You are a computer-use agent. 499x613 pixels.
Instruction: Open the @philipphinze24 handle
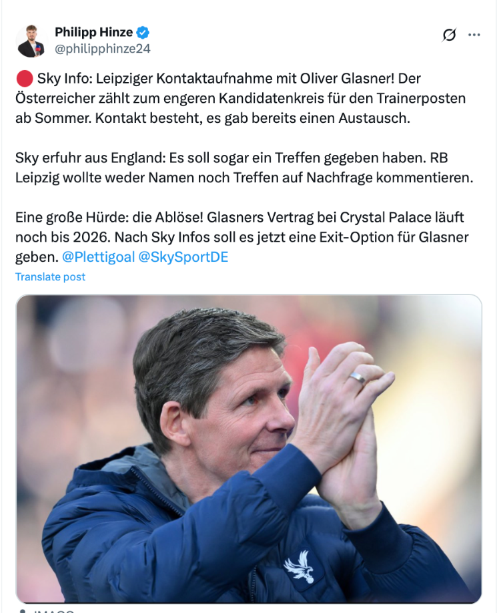pos(102,49)
